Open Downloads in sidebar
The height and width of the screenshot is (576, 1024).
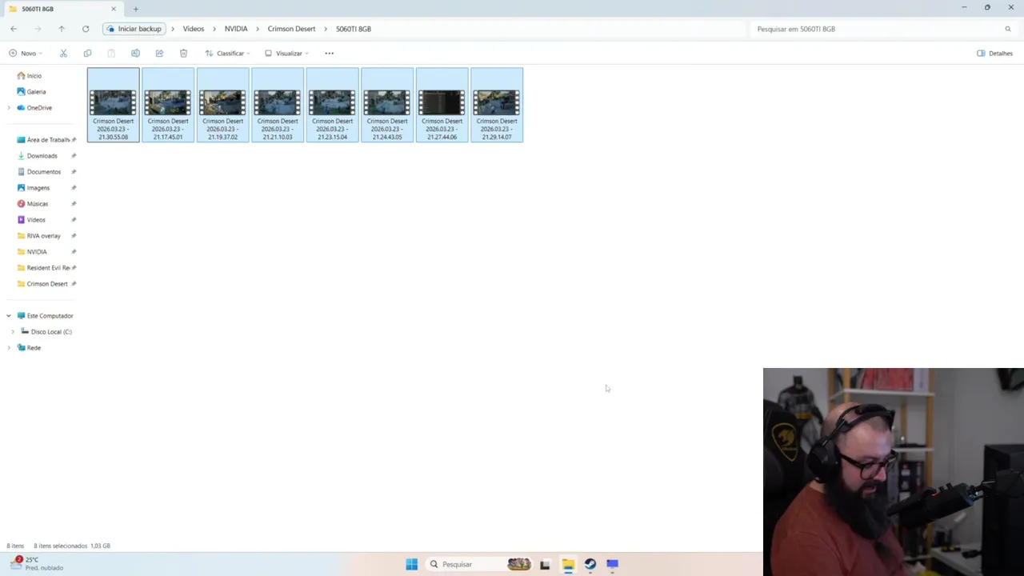42,156
